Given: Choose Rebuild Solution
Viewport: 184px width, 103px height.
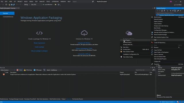Looking at the screenshot, I should (x=158, y=19).
